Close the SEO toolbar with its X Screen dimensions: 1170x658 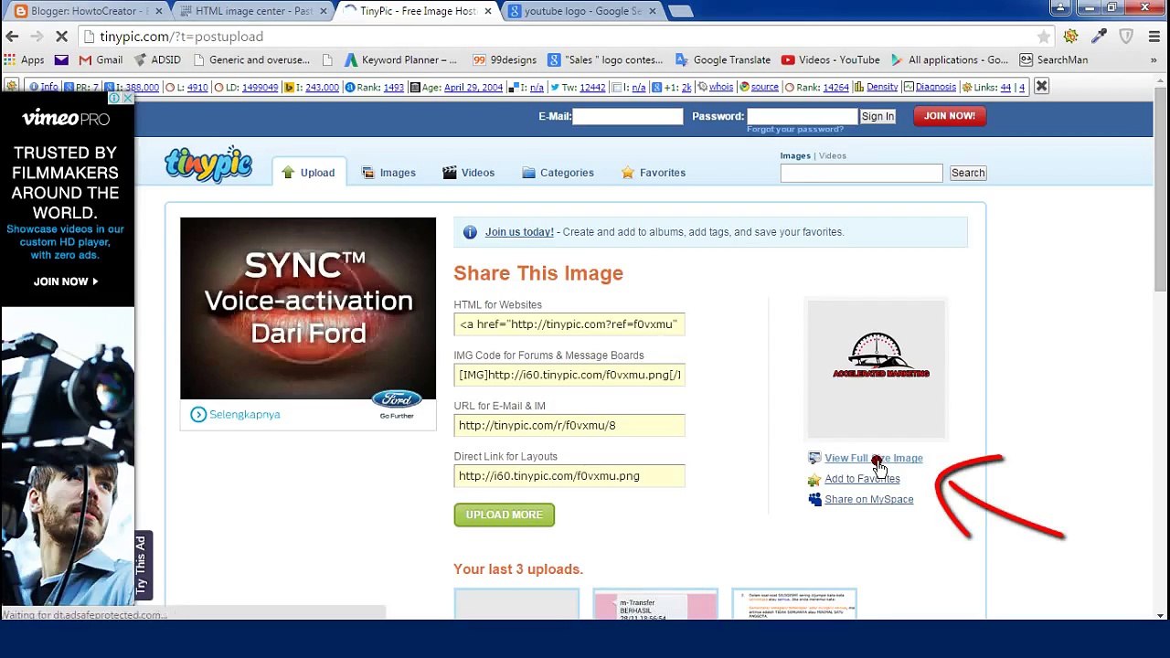click(1041, 87)
